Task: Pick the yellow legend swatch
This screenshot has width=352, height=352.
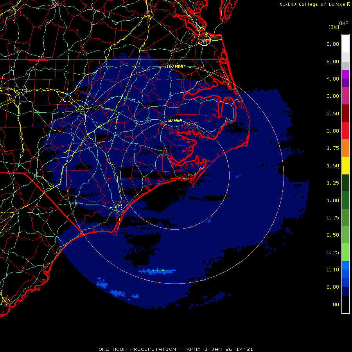Action: (x=345, y=165)
